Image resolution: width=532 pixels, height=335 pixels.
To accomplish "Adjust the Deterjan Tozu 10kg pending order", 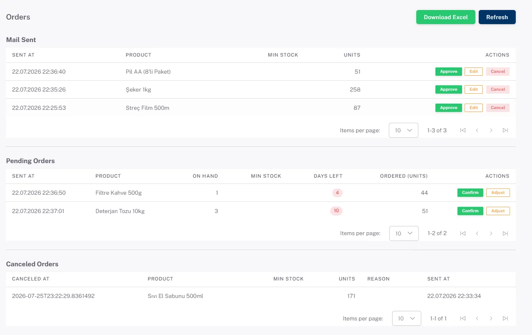I will (x=498, y=211).
